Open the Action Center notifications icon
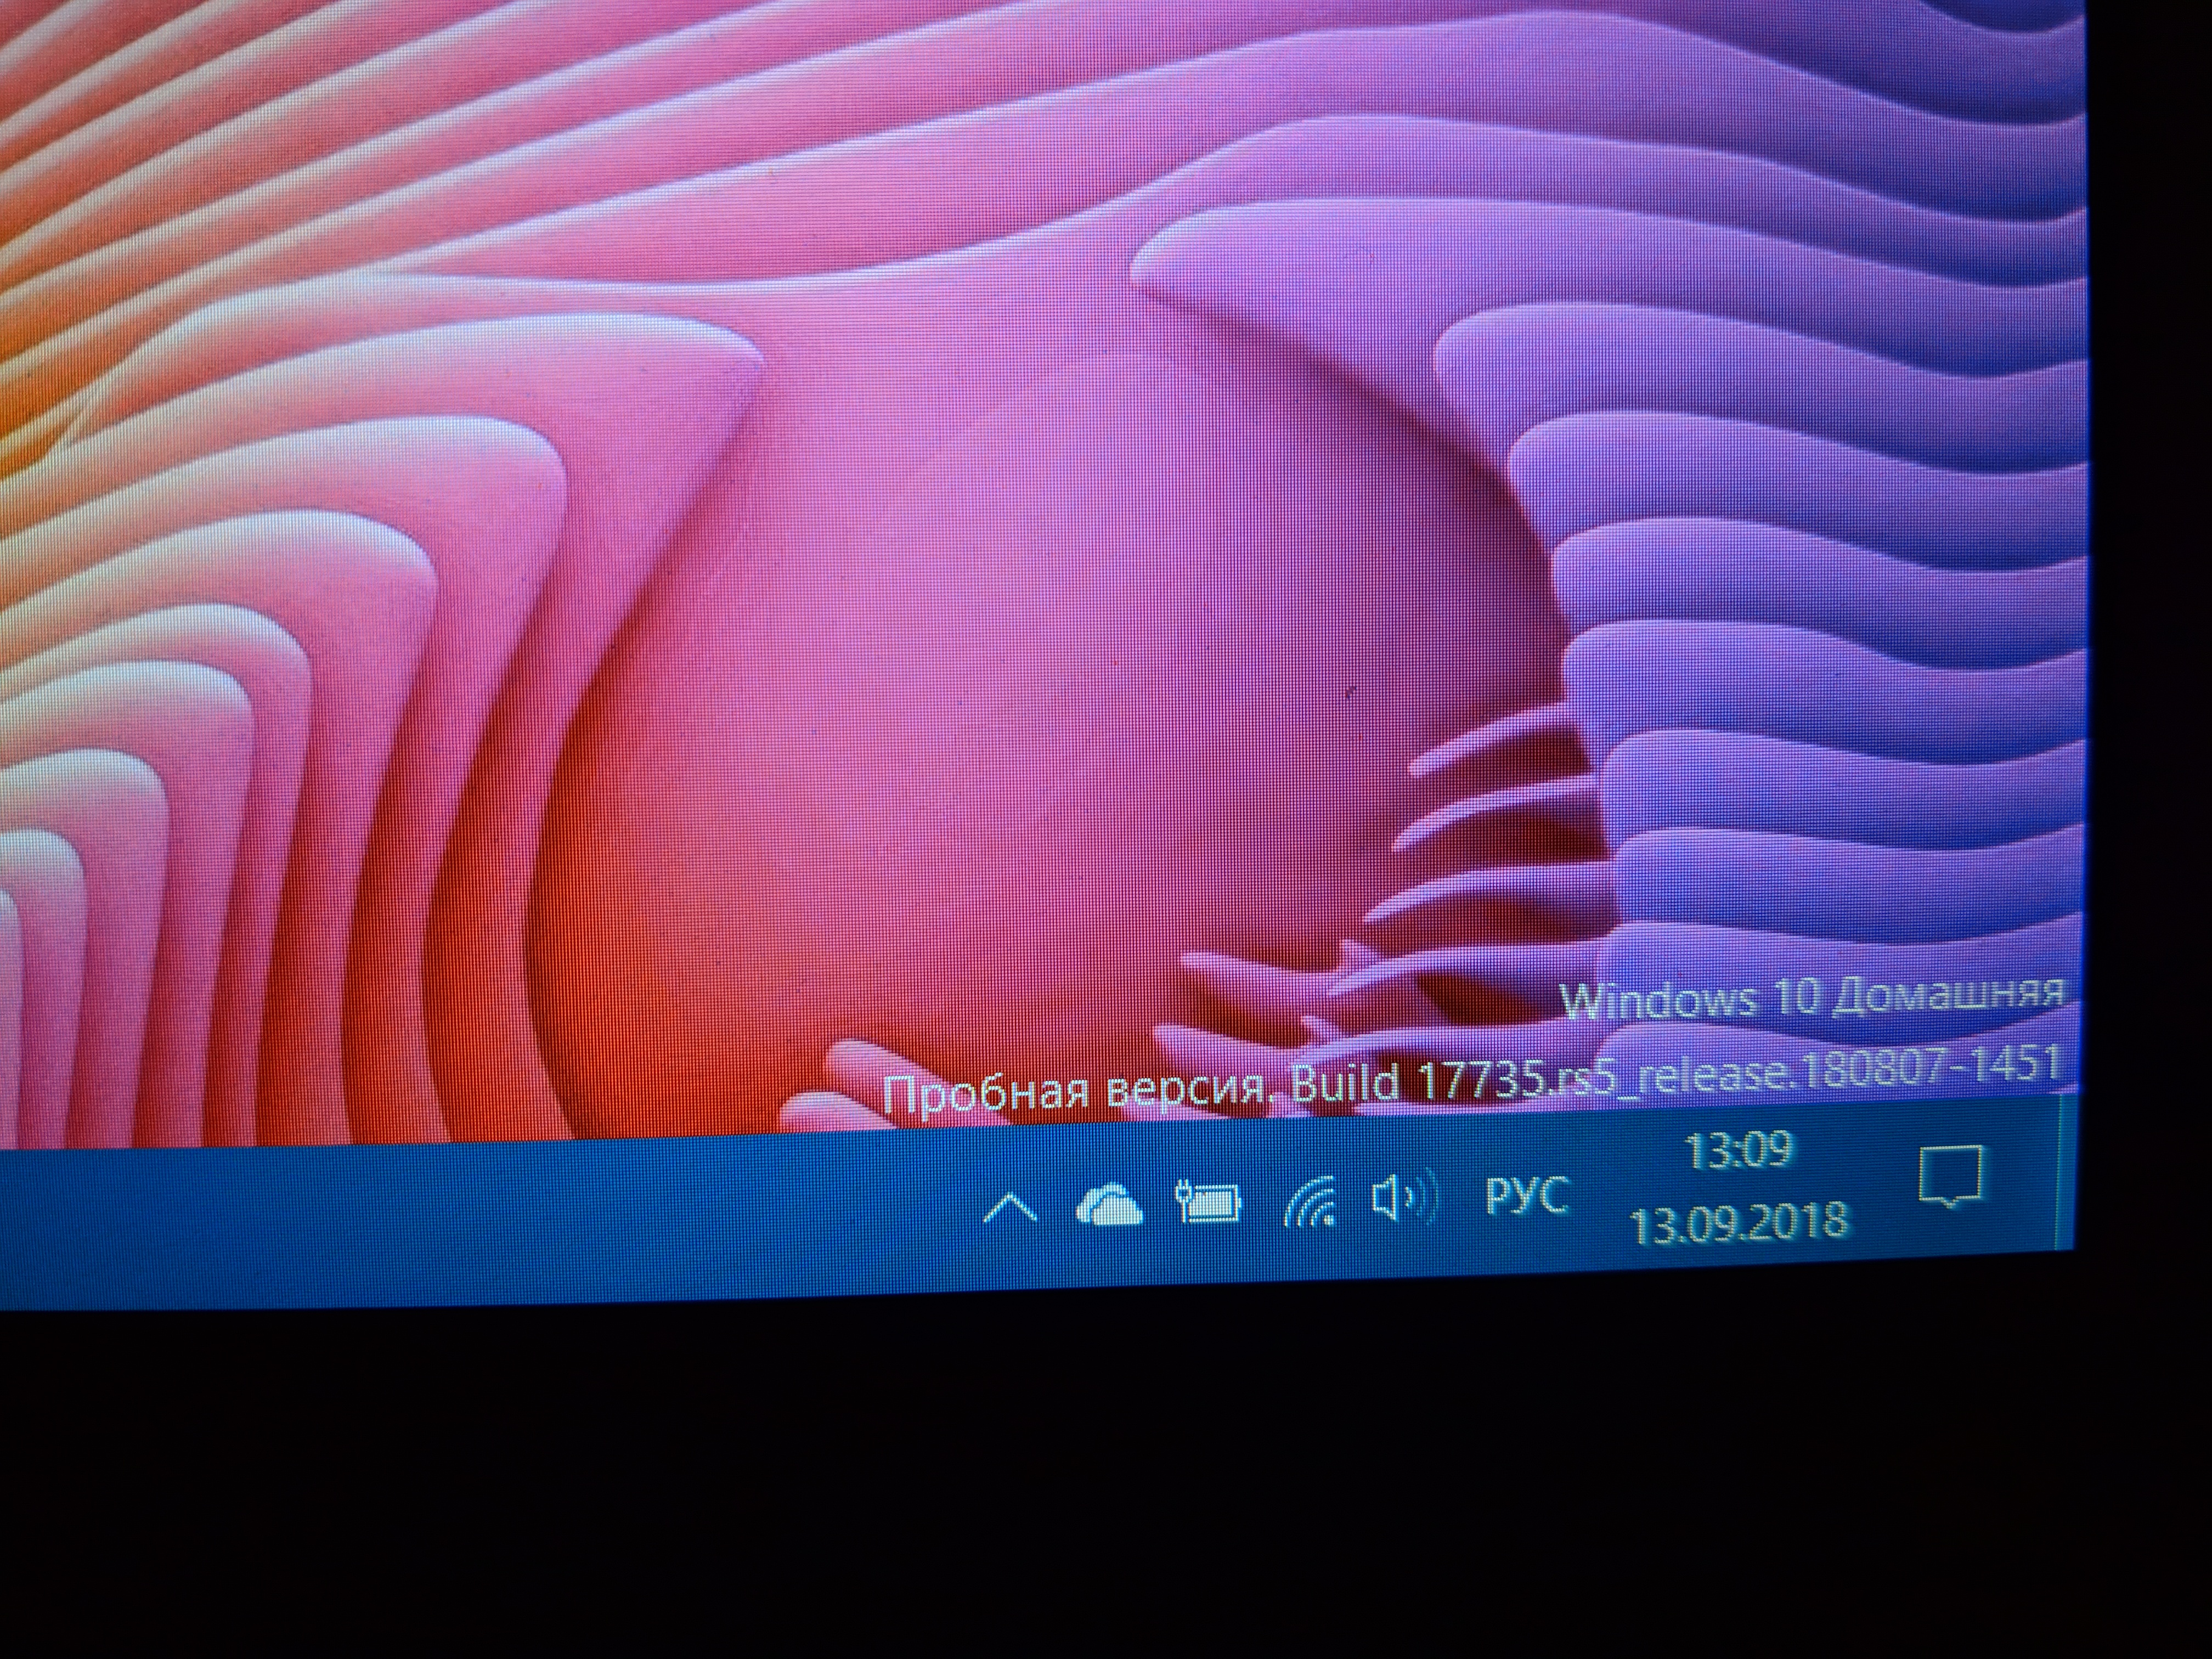The height and width of the screenshot is (1659, 2212). tap(1950, 1177)
